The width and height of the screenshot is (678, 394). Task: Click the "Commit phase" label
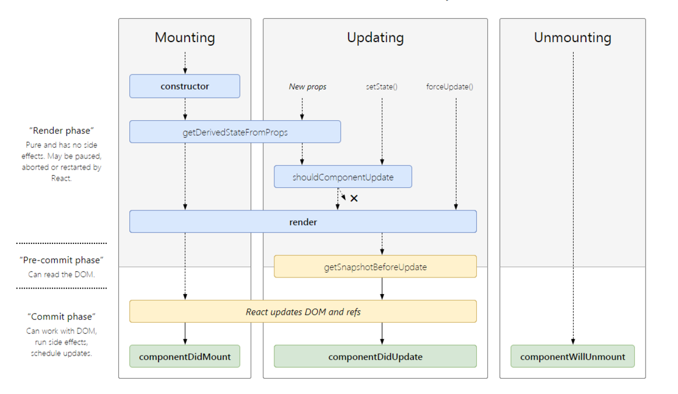(x=62, y=317)
